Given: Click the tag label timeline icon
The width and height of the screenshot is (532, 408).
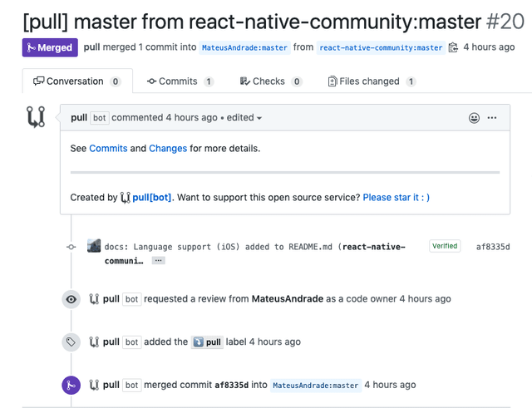Looking at the screenshot, I should click(71, 342).
